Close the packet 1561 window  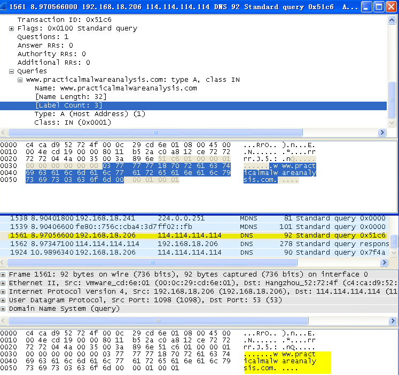(x=391, y=7)
